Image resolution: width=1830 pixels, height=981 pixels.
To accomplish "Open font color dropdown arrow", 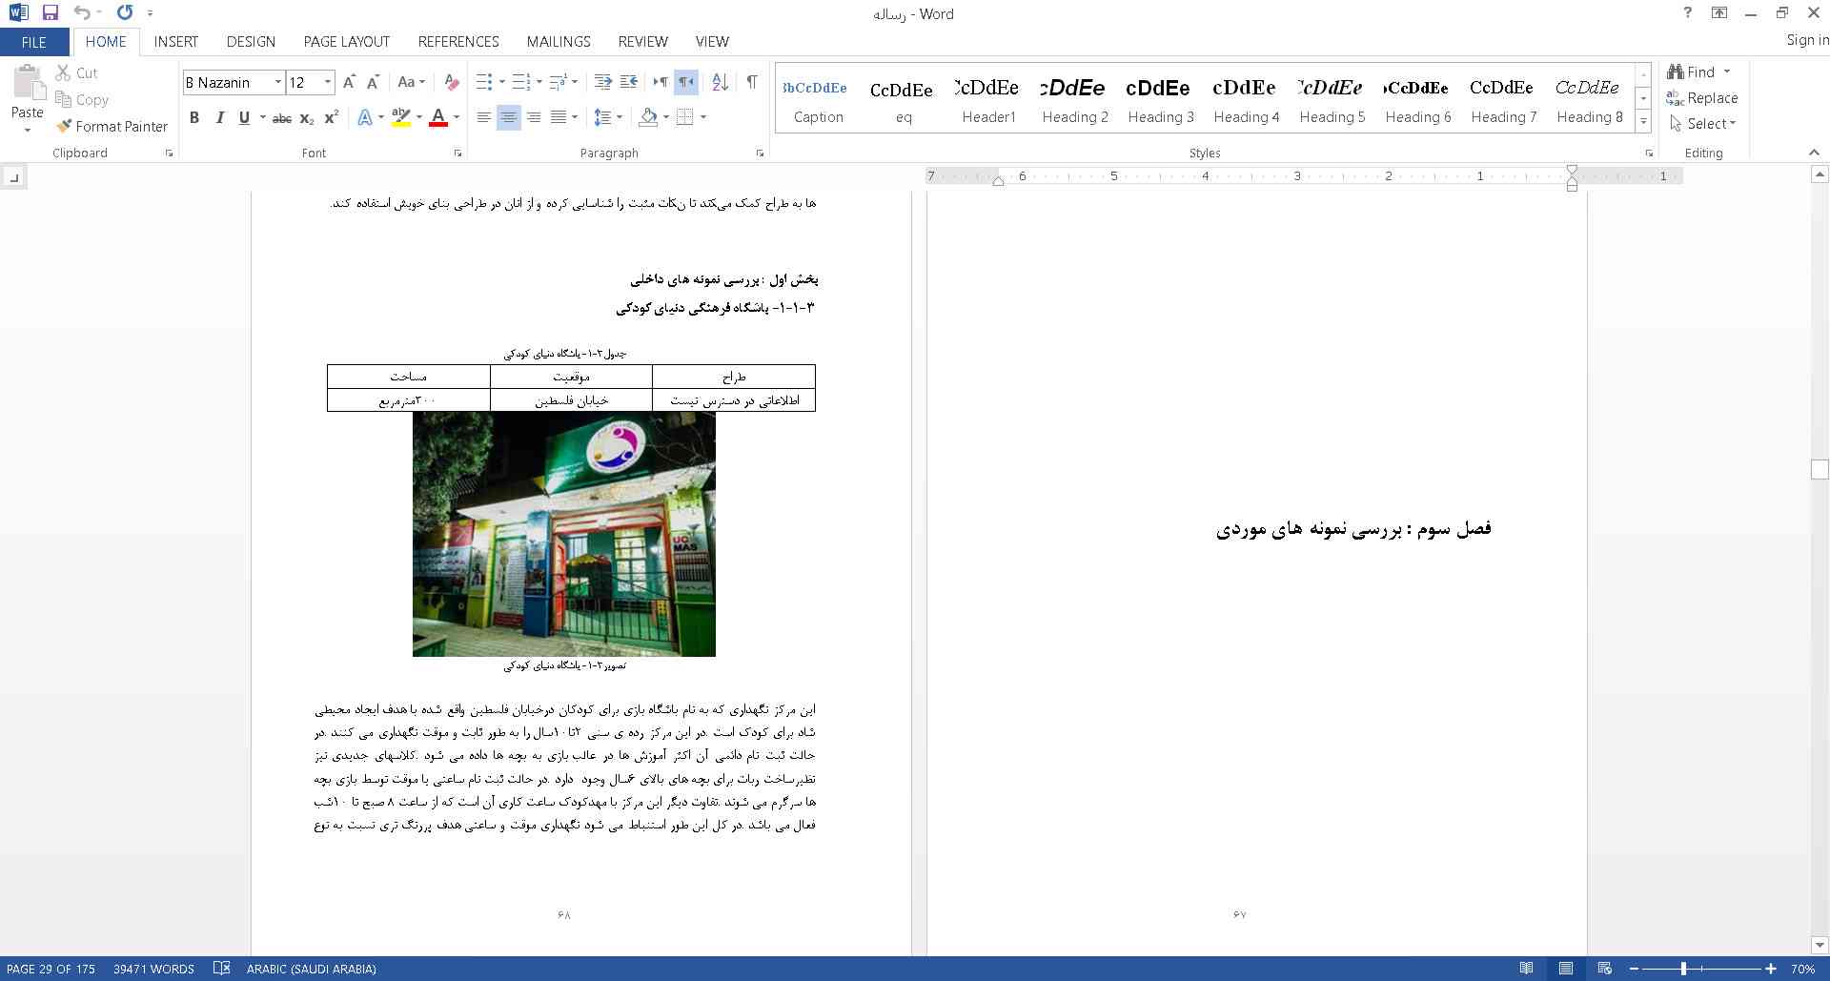I will pyautogui.click(x=457, y=117).
